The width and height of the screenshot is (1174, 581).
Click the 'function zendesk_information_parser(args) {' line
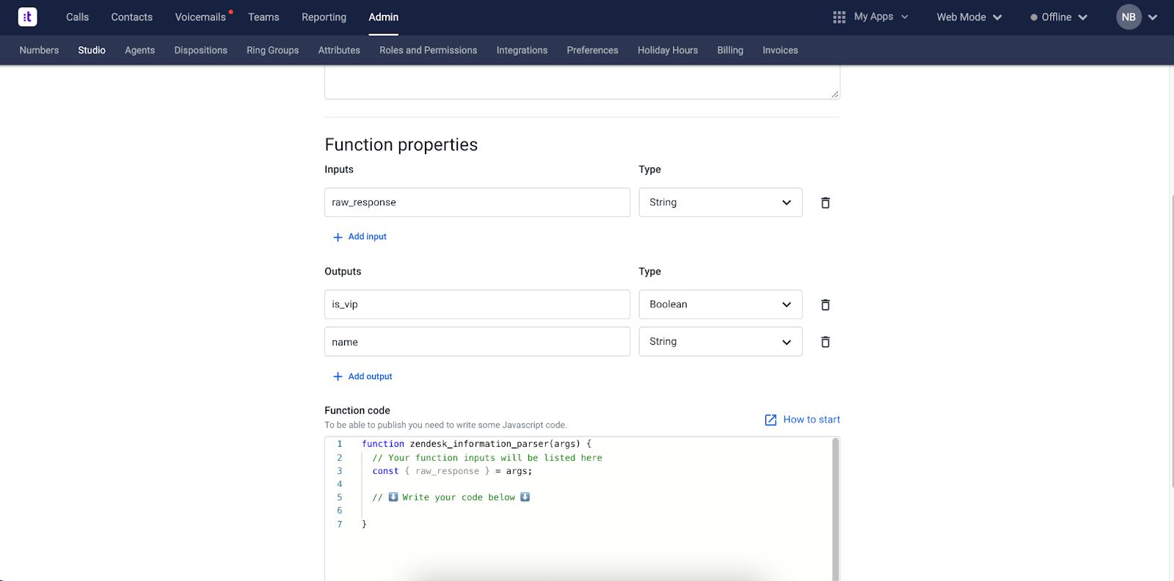pyautogui.click(x=476, y=444)
